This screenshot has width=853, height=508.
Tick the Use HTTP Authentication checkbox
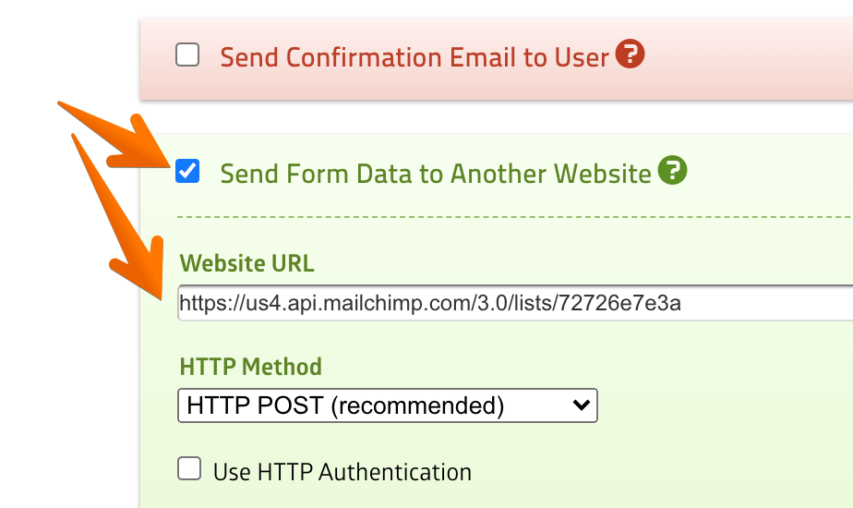point(189,470)
